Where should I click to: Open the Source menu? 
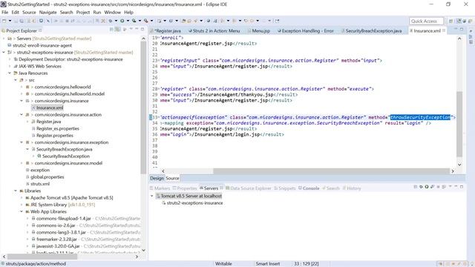point(29,13)
